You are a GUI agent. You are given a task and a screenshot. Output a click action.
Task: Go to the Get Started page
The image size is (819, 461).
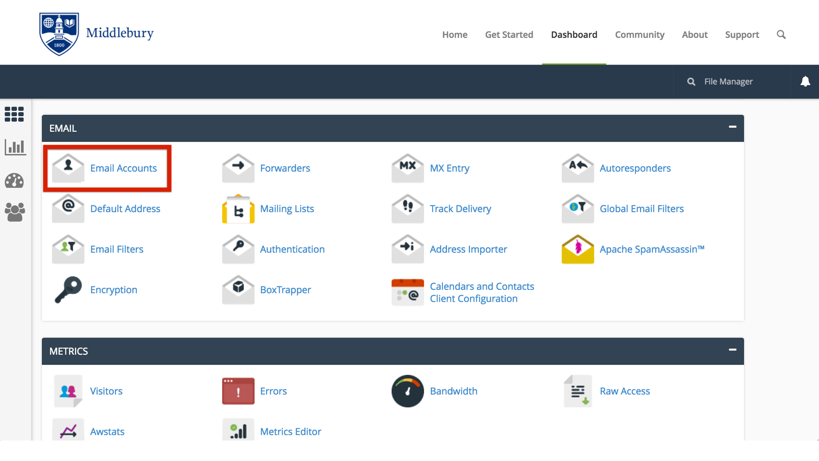[x=509, y=35]
